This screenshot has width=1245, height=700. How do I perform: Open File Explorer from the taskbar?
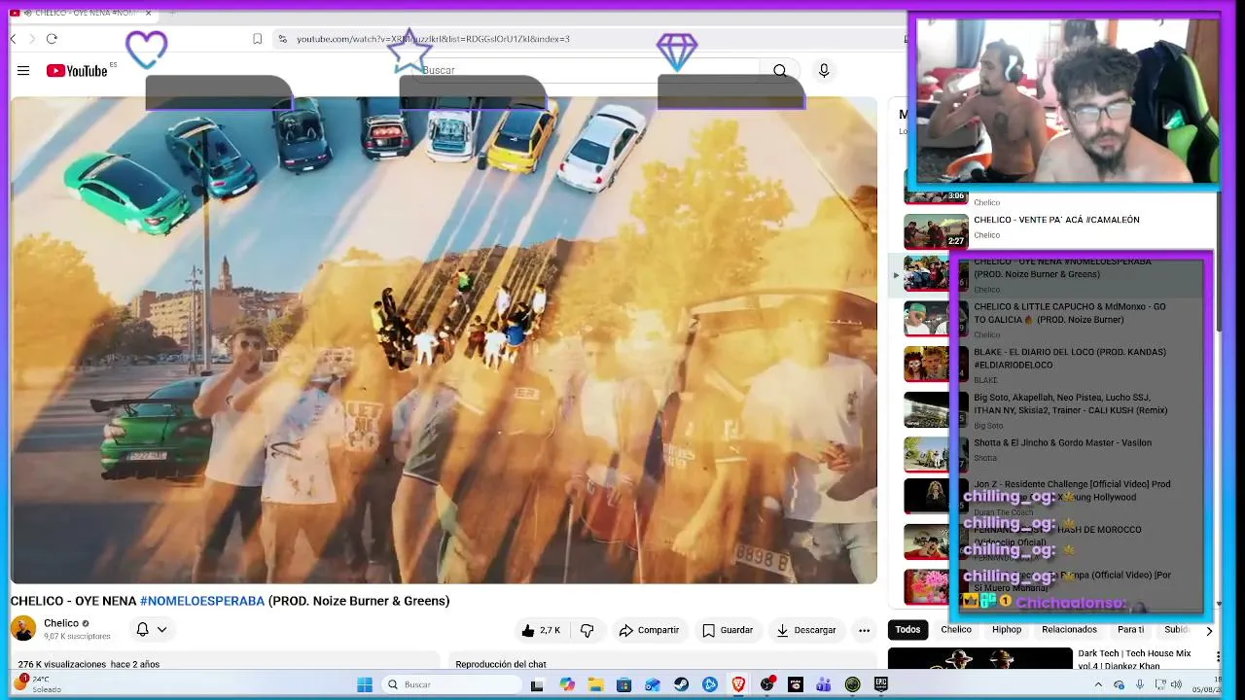click(x=595, y=684)
